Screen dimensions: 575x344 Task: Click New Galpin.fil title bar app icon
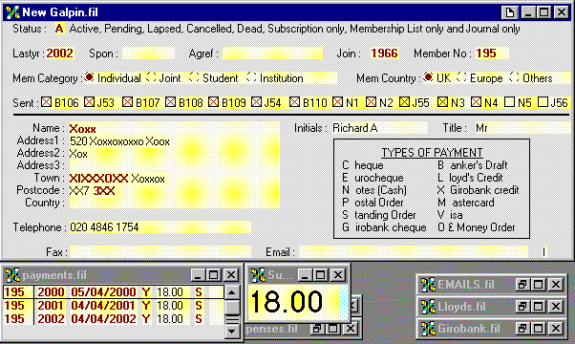(x=12, y=12)
